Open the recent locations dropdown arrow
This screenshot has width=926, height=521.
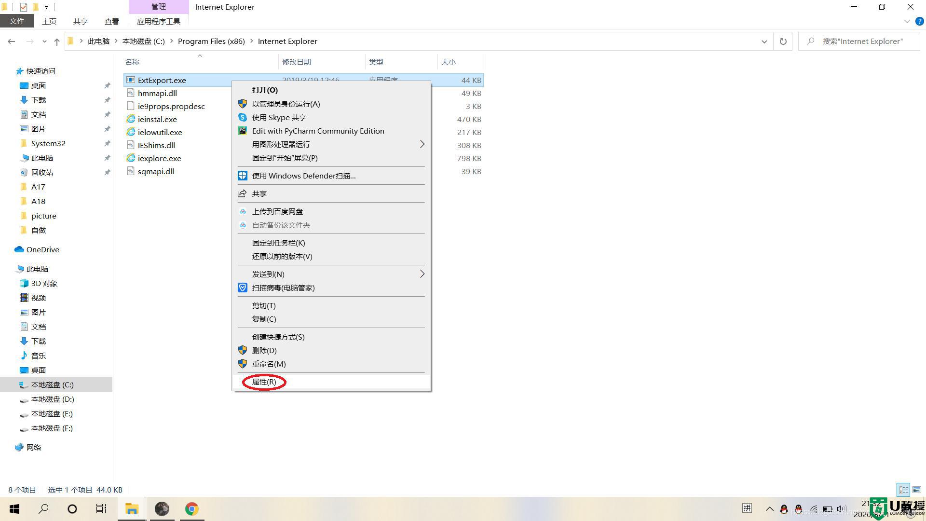tap(44, 41)
